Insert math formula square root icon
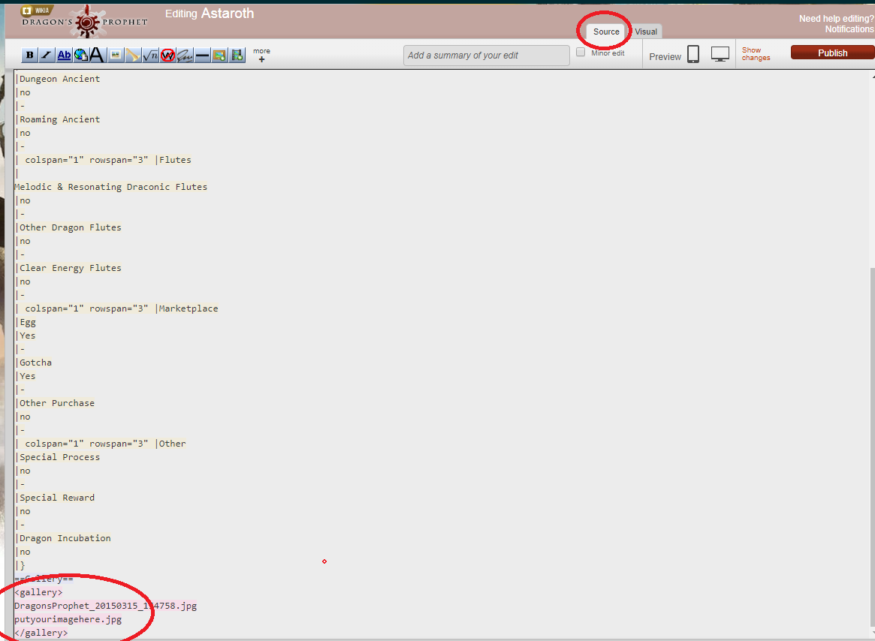This screenshot has height=641, width=875. pyautogui.click(x=150, y=55)
